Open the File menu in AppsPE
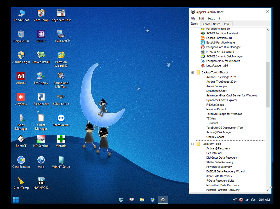Viewport: 280px width, 209px height. tap(193, 18)
